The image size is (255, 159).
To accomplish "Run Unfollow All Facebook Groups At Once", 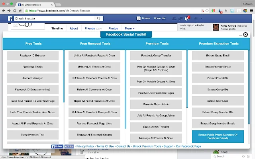I will pyautogui.click(x=94, y=112).
